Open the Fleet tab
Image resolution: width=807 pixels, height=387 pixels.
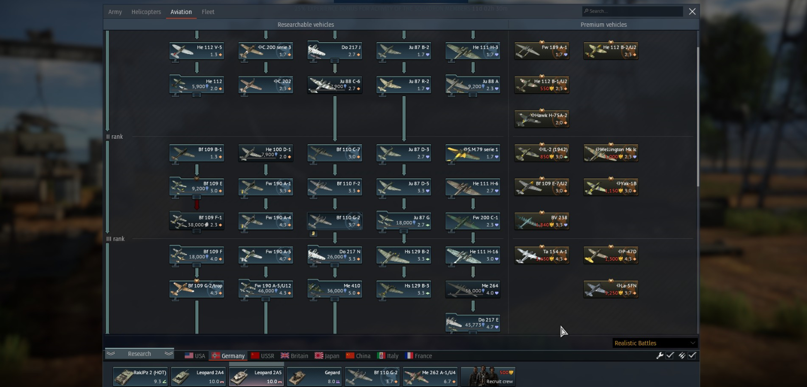tap(208, 12)
